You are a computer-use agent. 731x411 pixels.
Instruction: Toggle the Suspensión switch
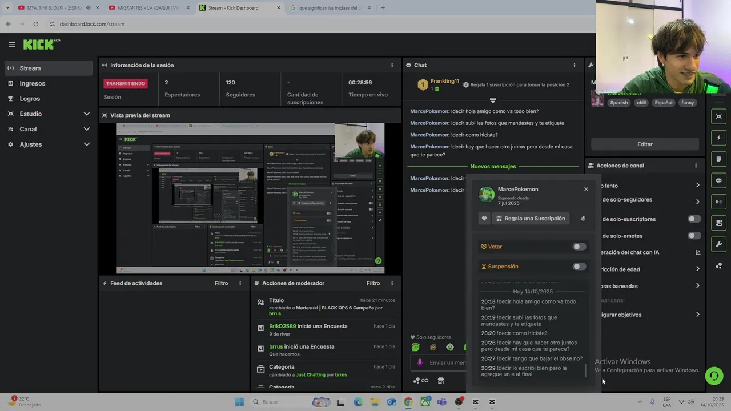click(579, 267)
